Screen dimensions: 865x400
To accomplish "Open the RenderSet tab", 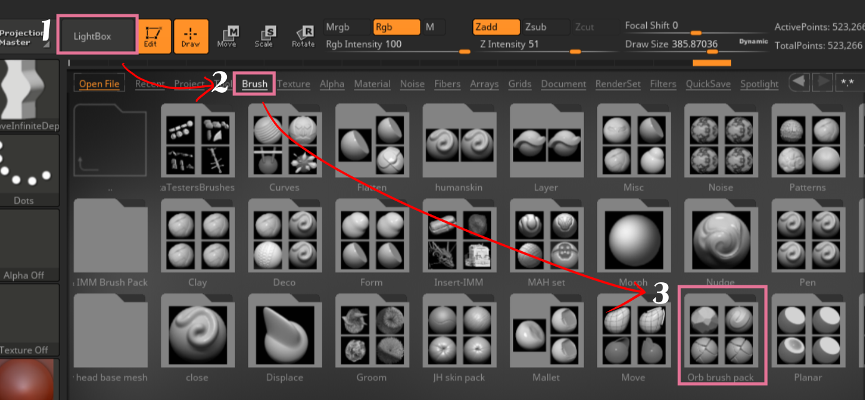I will (618, 83).
